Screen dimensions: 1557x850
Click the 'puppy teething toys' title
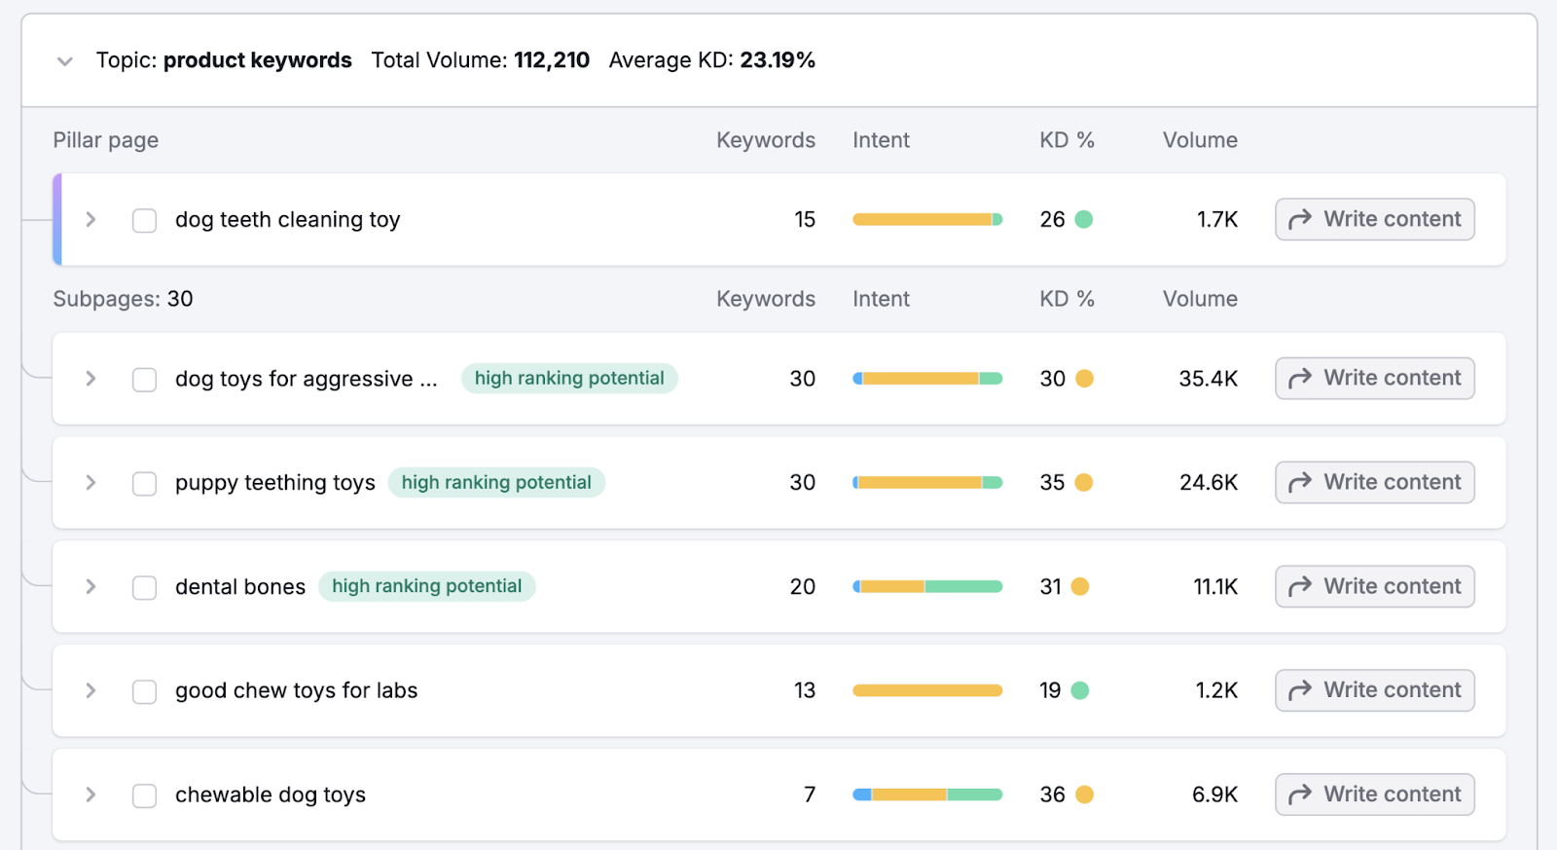coord(275,483)
